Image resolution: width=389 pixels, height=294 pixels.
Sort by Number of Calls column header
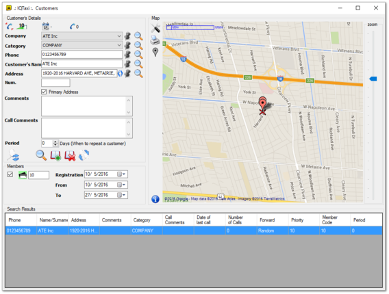(241, 220)
